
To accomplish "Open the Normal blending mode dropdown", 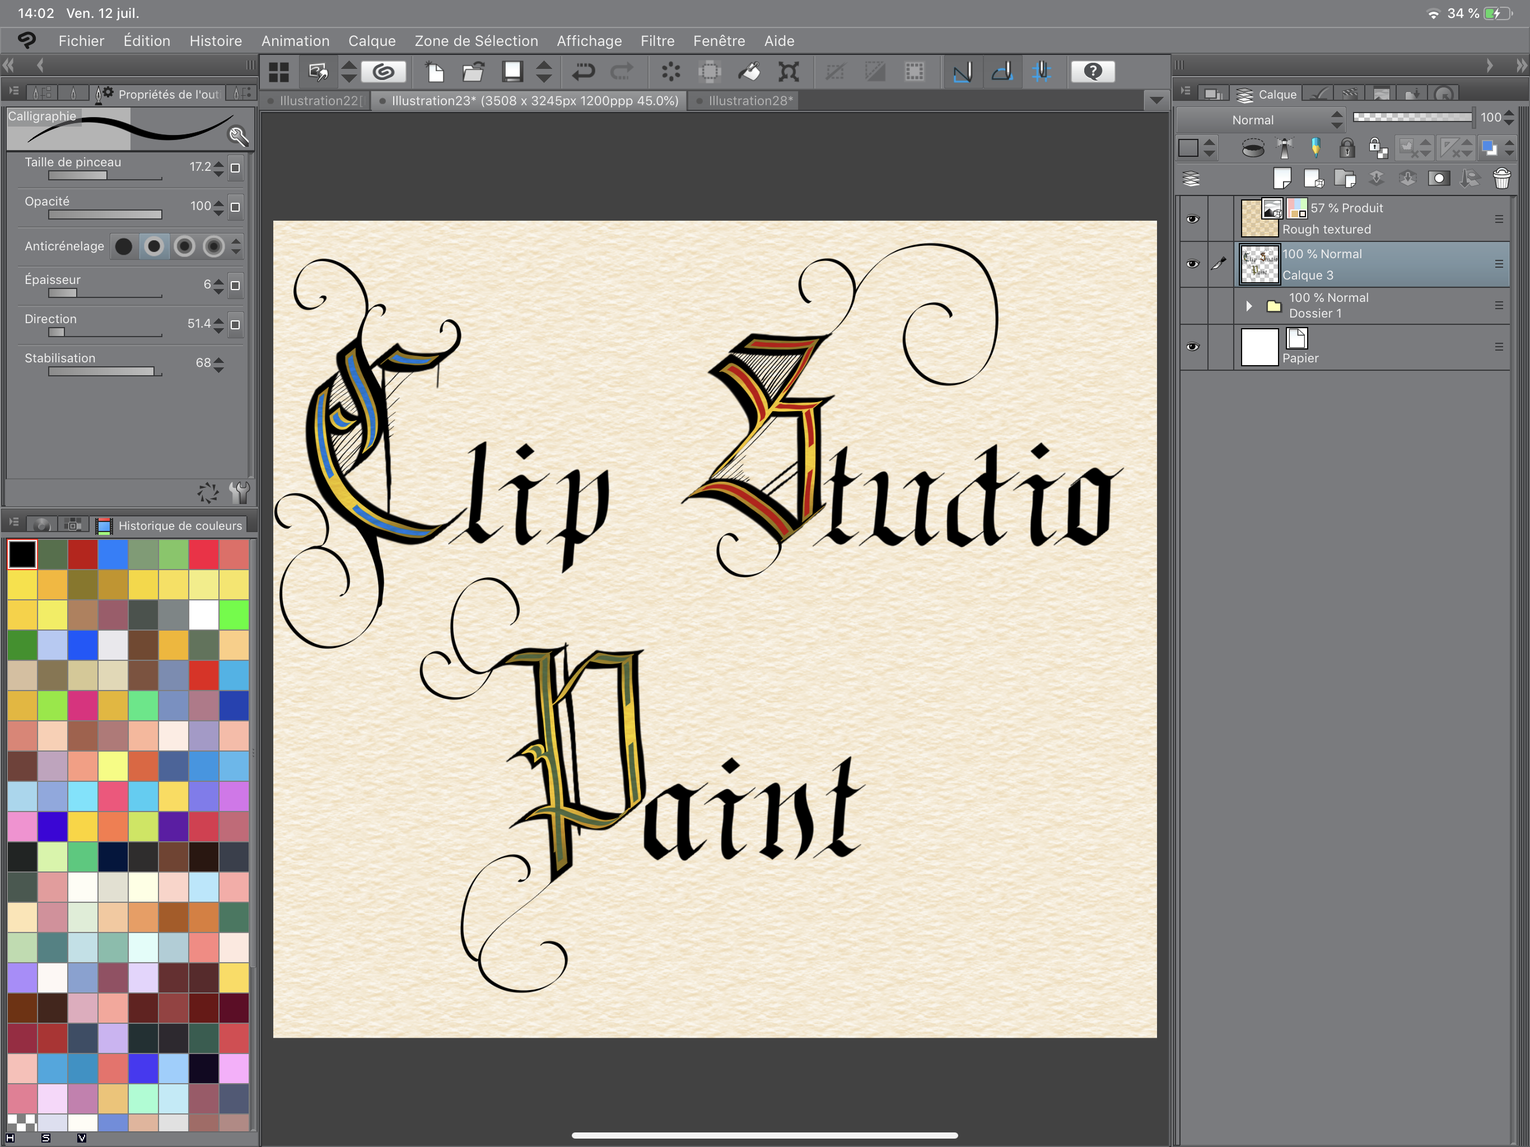I will [x=1260, y=120].
